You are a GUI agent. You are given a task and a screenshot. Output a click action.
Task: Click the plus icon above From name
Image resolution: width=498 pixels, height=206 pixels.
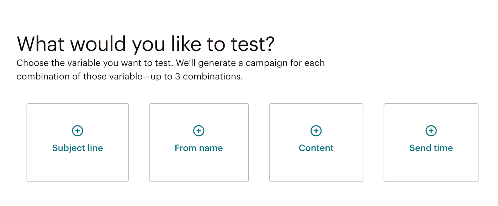(x=198, y=131)
